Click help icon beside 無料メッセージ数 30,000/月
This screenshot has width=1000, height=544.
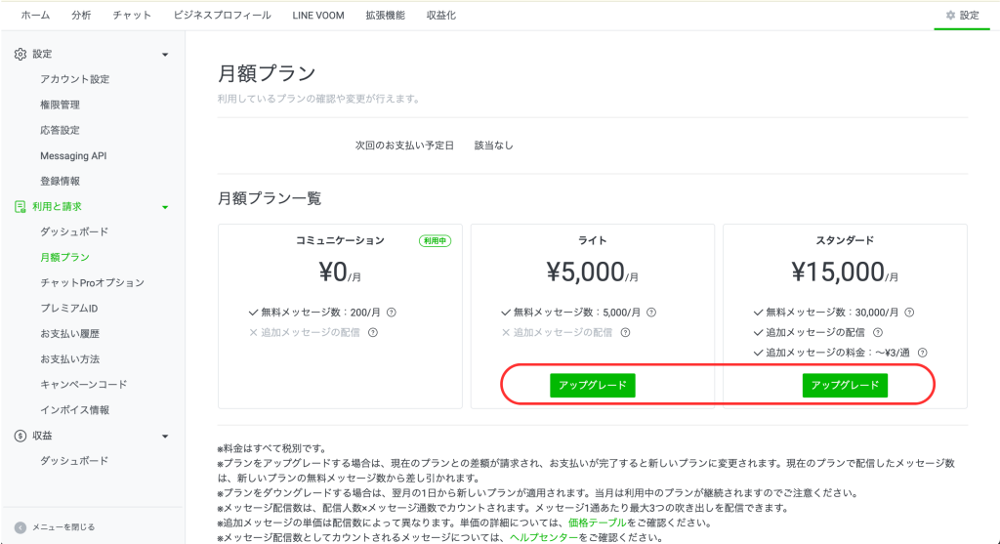pos(910,313)
